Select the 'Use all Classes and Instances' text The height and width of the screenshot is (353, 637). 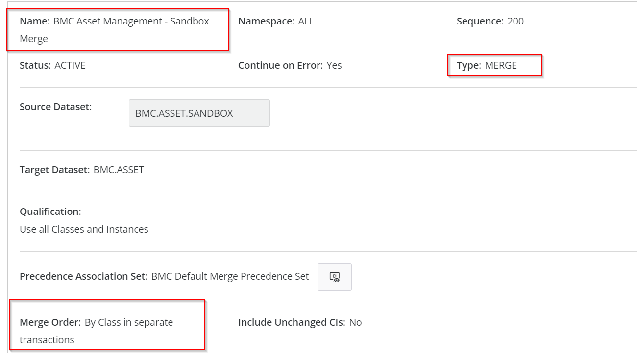[x=84, y=229]
